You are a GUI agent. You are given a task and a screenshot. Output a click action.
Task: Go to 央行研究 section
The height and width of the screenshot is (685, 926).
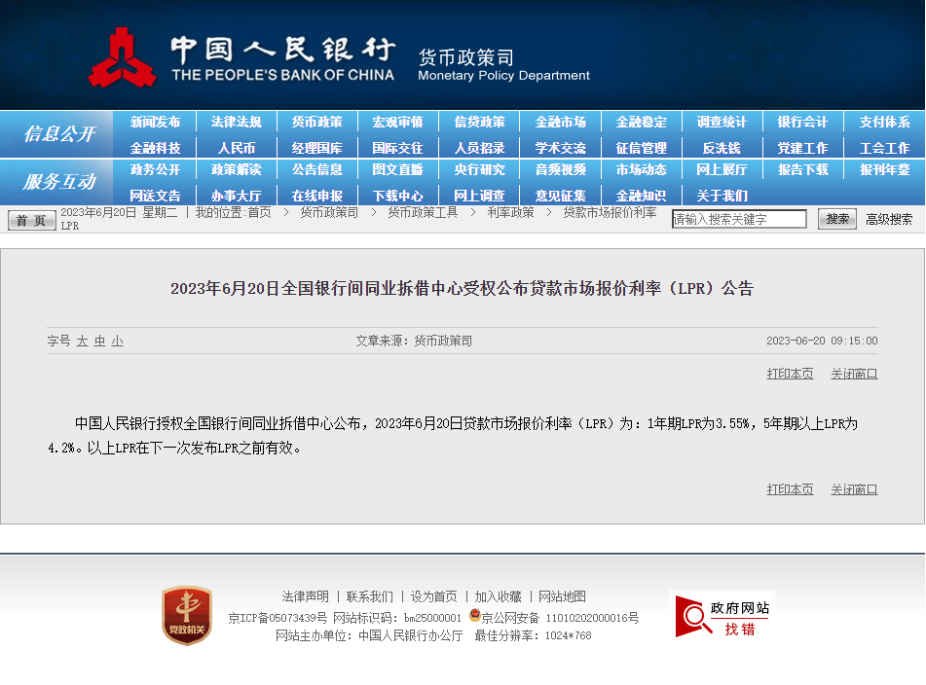(x=479, y=170)
